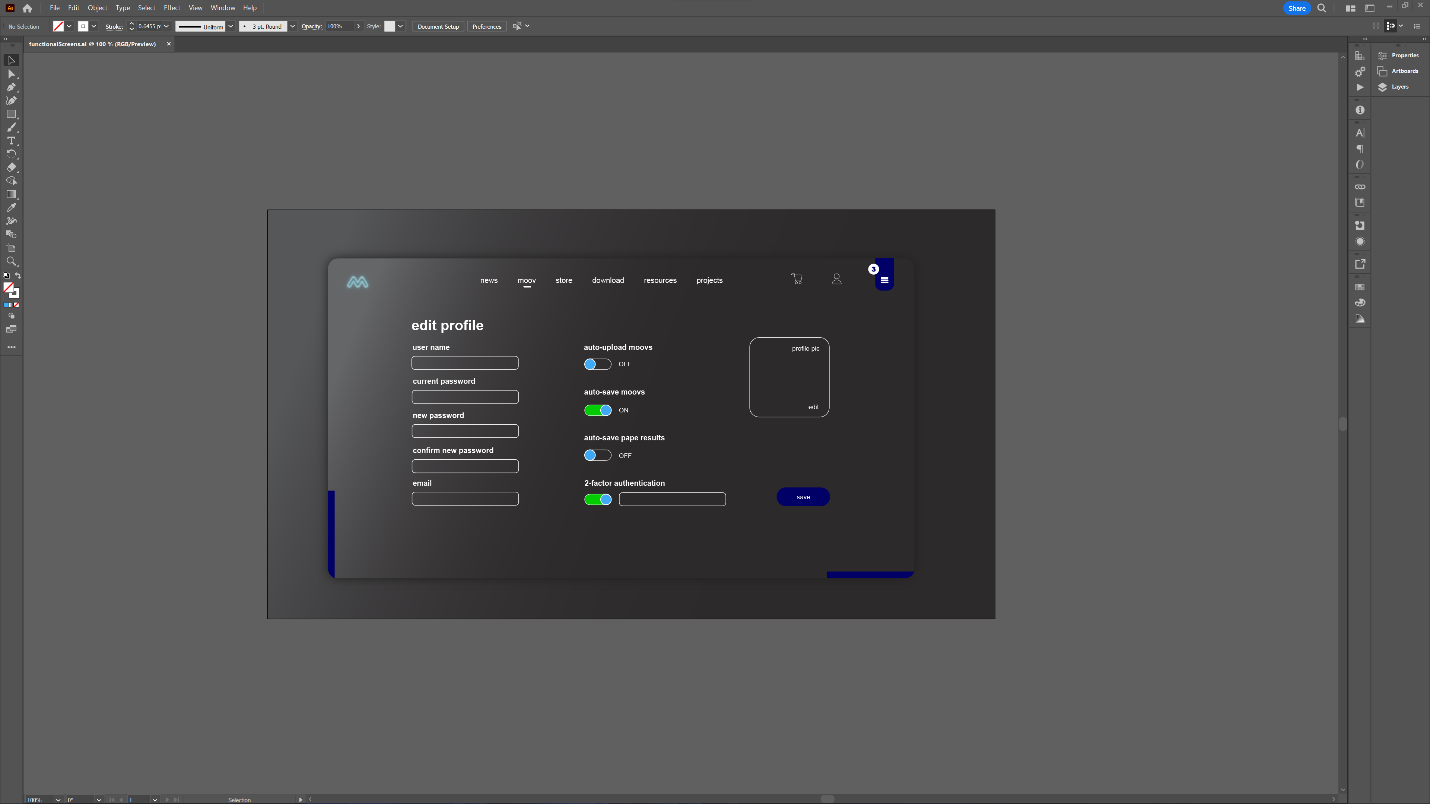Open rotation angle dropdown in status bar
This screenshot has width=1430, height=804.
click(99, 800)
